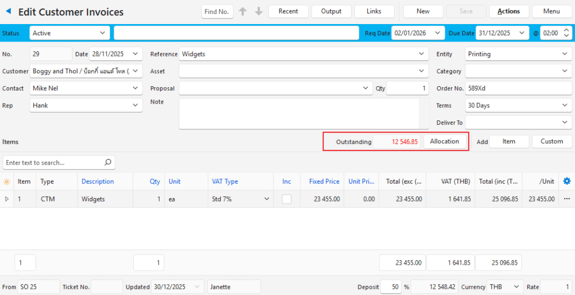Open the Menu button
Image resolution: width=575 pixels, height=295 pixels.
551,11
